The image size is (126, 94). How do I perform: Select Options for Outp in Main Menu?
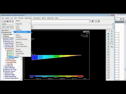click(10, 69)
